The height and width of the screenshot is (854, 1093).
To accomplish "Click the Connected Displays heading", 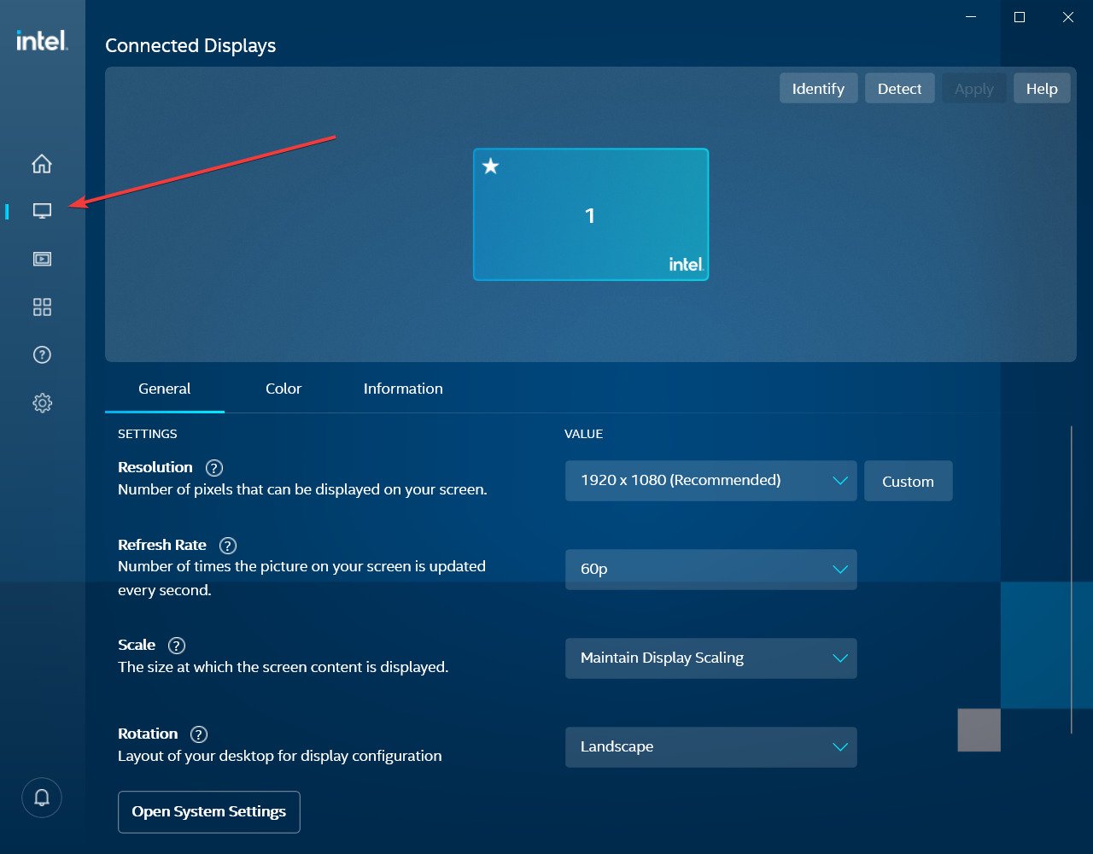I will (x=190, y=46).
